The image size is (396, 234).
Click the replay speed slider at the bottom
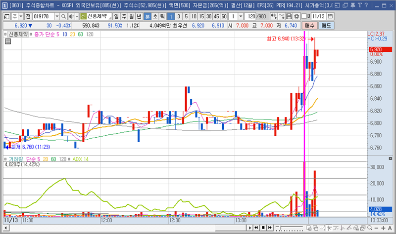tap(290, 228)
